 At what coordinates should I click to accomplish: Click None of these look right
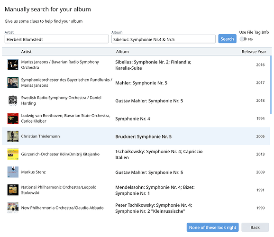[x=212, y=228]
